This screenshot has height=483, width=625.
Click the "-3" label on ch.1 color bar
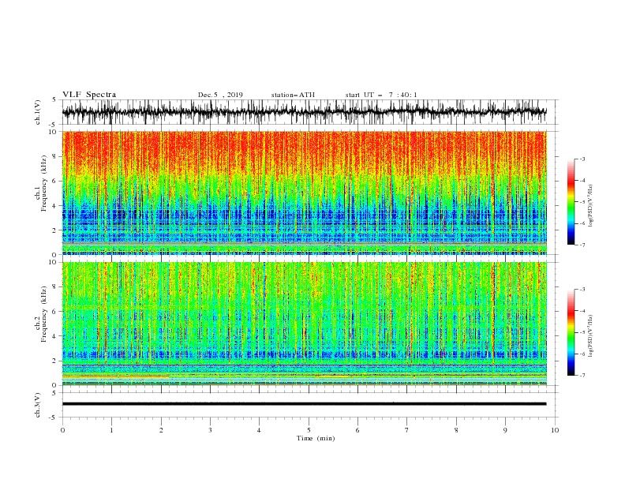coord(582,159)
